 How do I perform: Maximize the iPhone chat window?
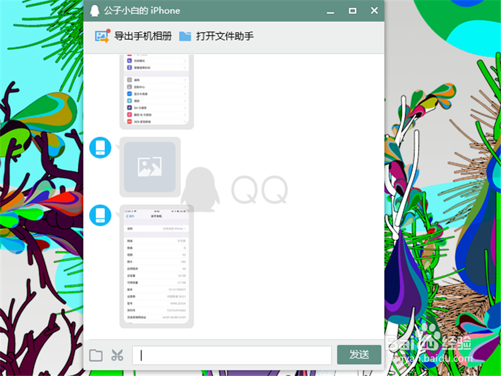(353, 11)
